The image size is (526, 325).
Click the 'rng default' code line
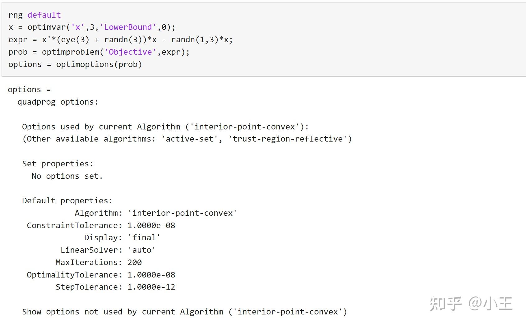pyautogui.click(x=35, y=15)
